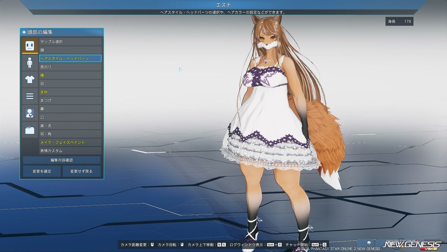
Task: Open the まつげ eyelash entry
Action: pos(70,100)
